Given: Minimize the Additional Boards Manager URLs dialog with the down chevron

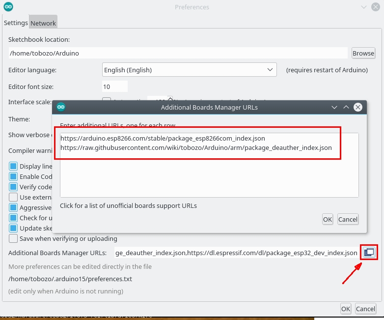Looking at the screenshot, I should pos(334,107).
